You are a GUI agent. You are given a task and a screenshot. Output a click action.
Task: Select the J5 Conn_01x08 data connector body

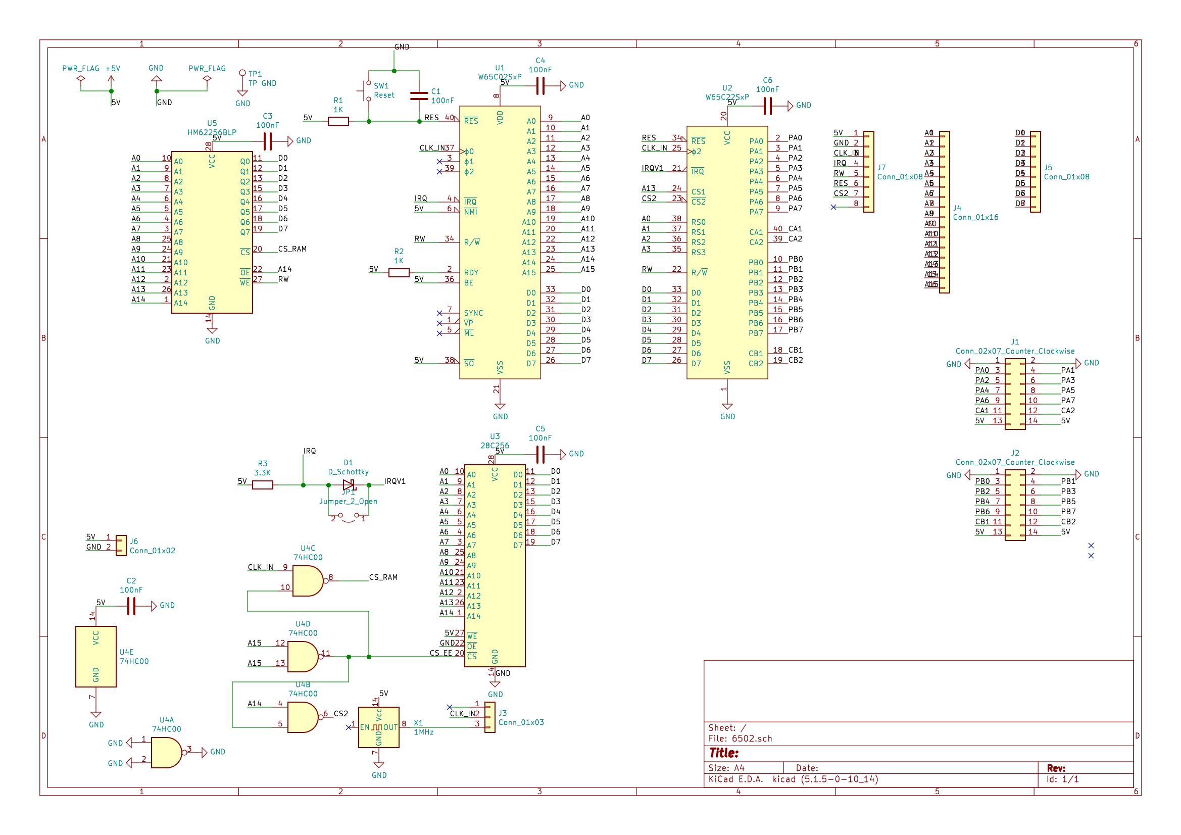tap(1036, 171)
